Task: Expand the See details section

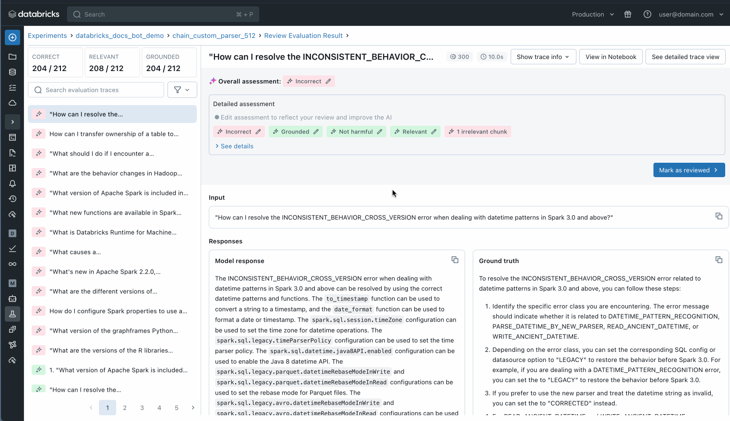Action: tap(235, 146)
